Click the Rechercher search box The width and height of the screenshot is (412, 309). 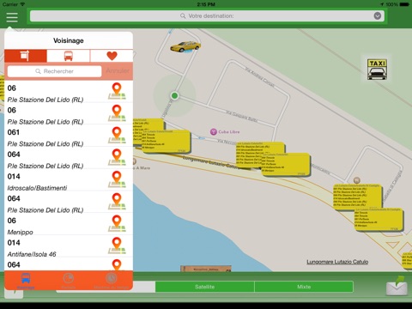[54, 71]
